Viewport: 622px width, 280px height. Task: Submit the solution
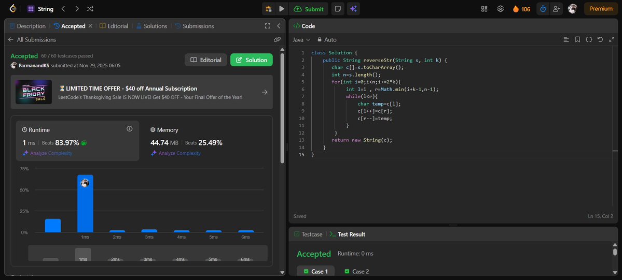pos(309,9)
